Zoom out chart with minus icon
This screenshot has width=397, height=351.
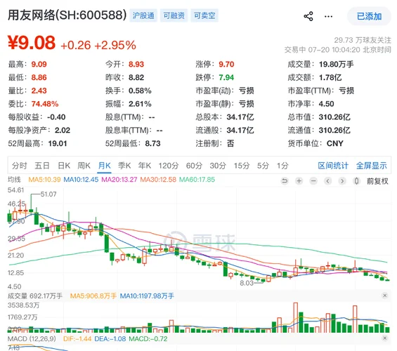pos(313,181)
